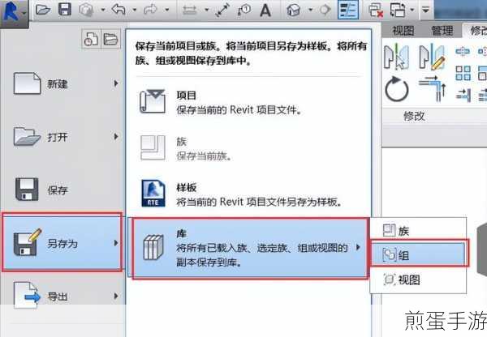
Task: Click the Switch Windows icon
Action: point(398,11)
